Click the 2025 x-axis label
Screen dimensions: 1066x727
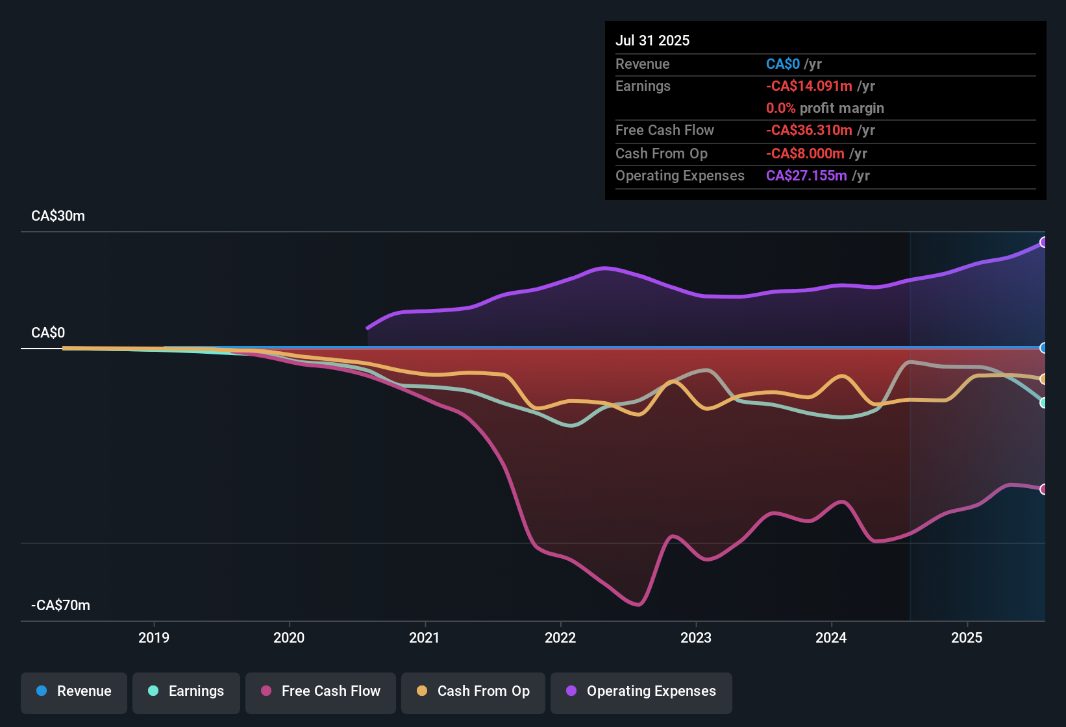point(967,637)
